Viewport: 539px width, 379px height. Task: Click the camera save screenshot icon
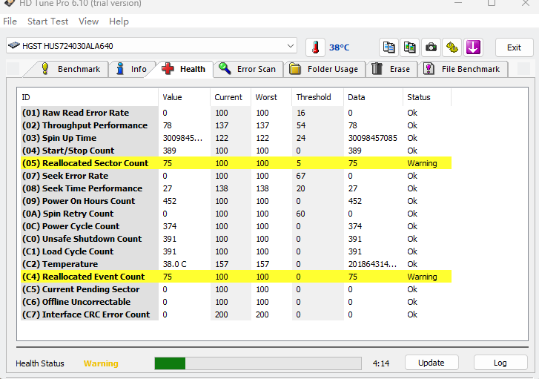pos(431,47)
